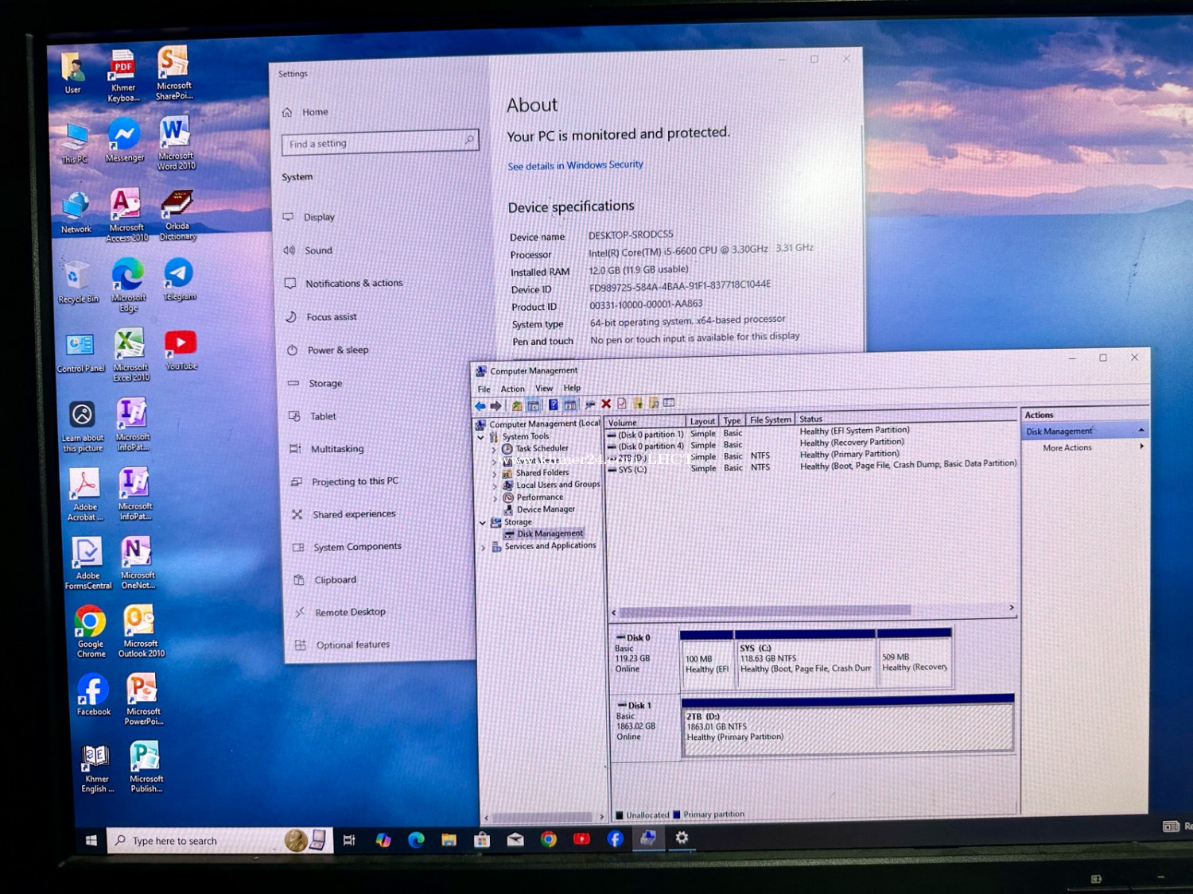Click the red X delete toolbar icon
1193x894 pixels.
pos(606,404)
